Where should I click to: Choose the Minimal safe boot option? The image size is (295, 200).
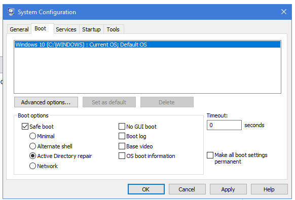[32, 136]
